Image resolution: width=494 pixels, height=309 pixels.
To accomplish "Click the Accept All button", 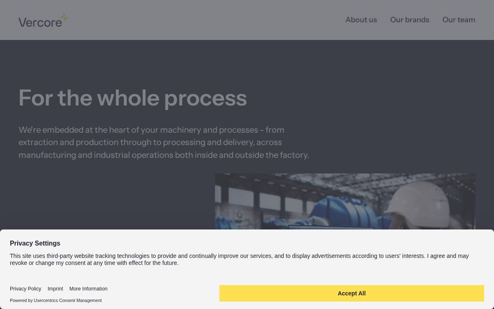I will coord(352,293).
